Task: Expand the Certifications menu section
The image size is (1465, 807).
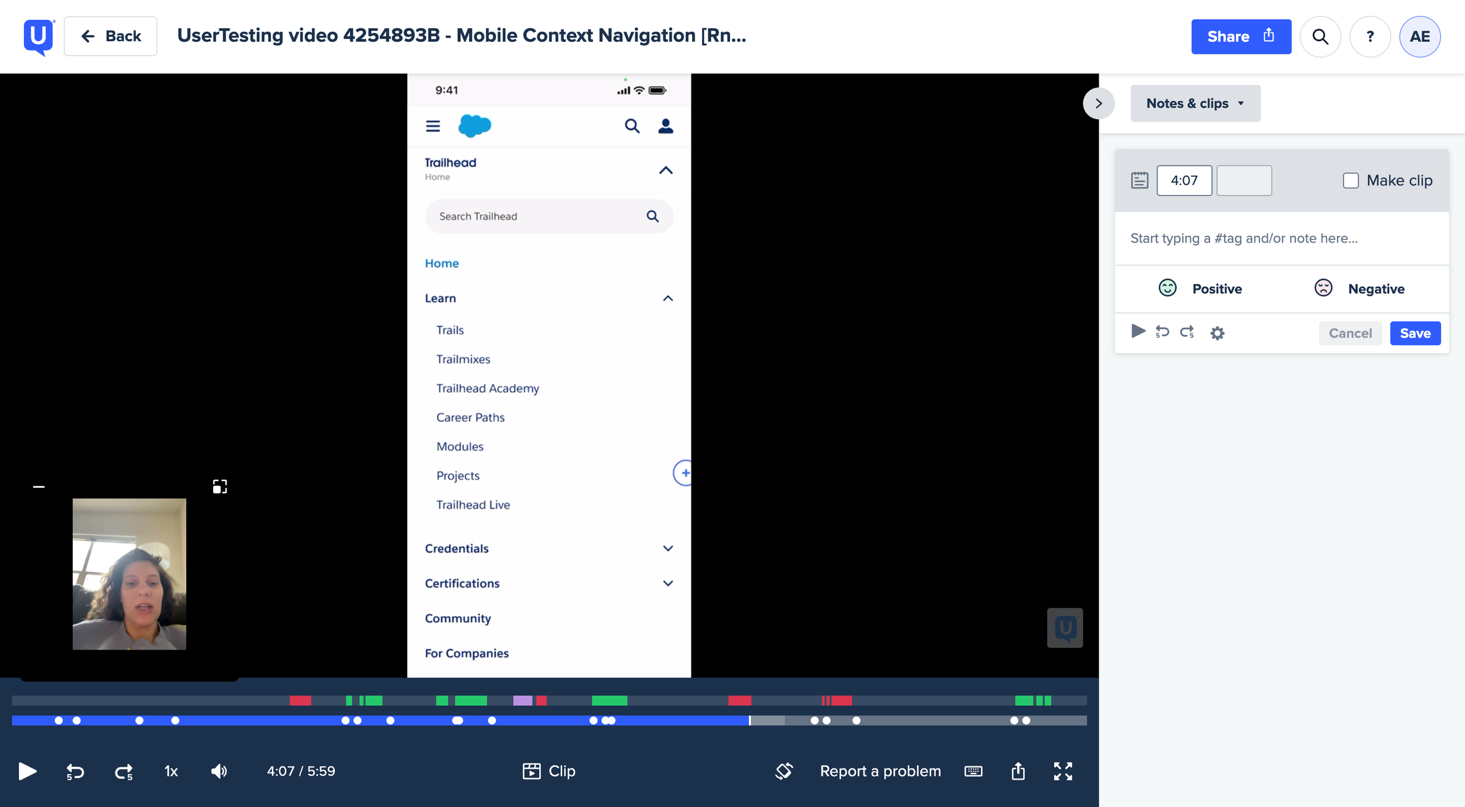Action: pyautogui.click(x=667, y=583)
